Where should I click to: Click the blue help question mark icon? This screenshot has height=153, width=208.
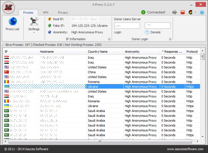click(202, 12)
